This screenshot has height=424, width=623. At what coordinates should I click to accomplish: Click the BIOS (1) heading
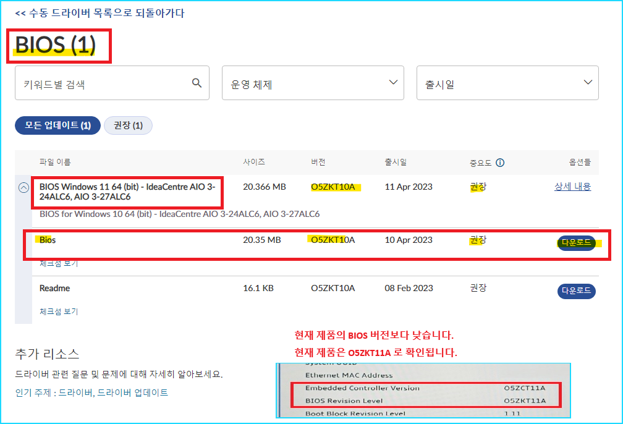[55, 45]
